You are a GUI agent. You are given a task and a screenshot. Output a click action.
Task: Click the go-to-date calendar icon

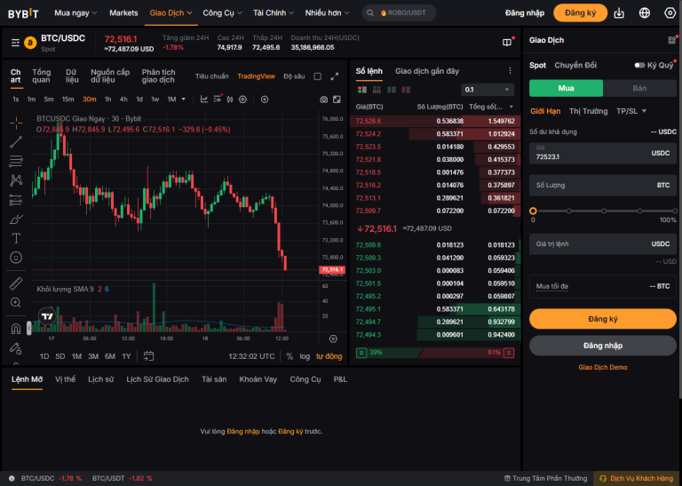(x=149, y=356)
